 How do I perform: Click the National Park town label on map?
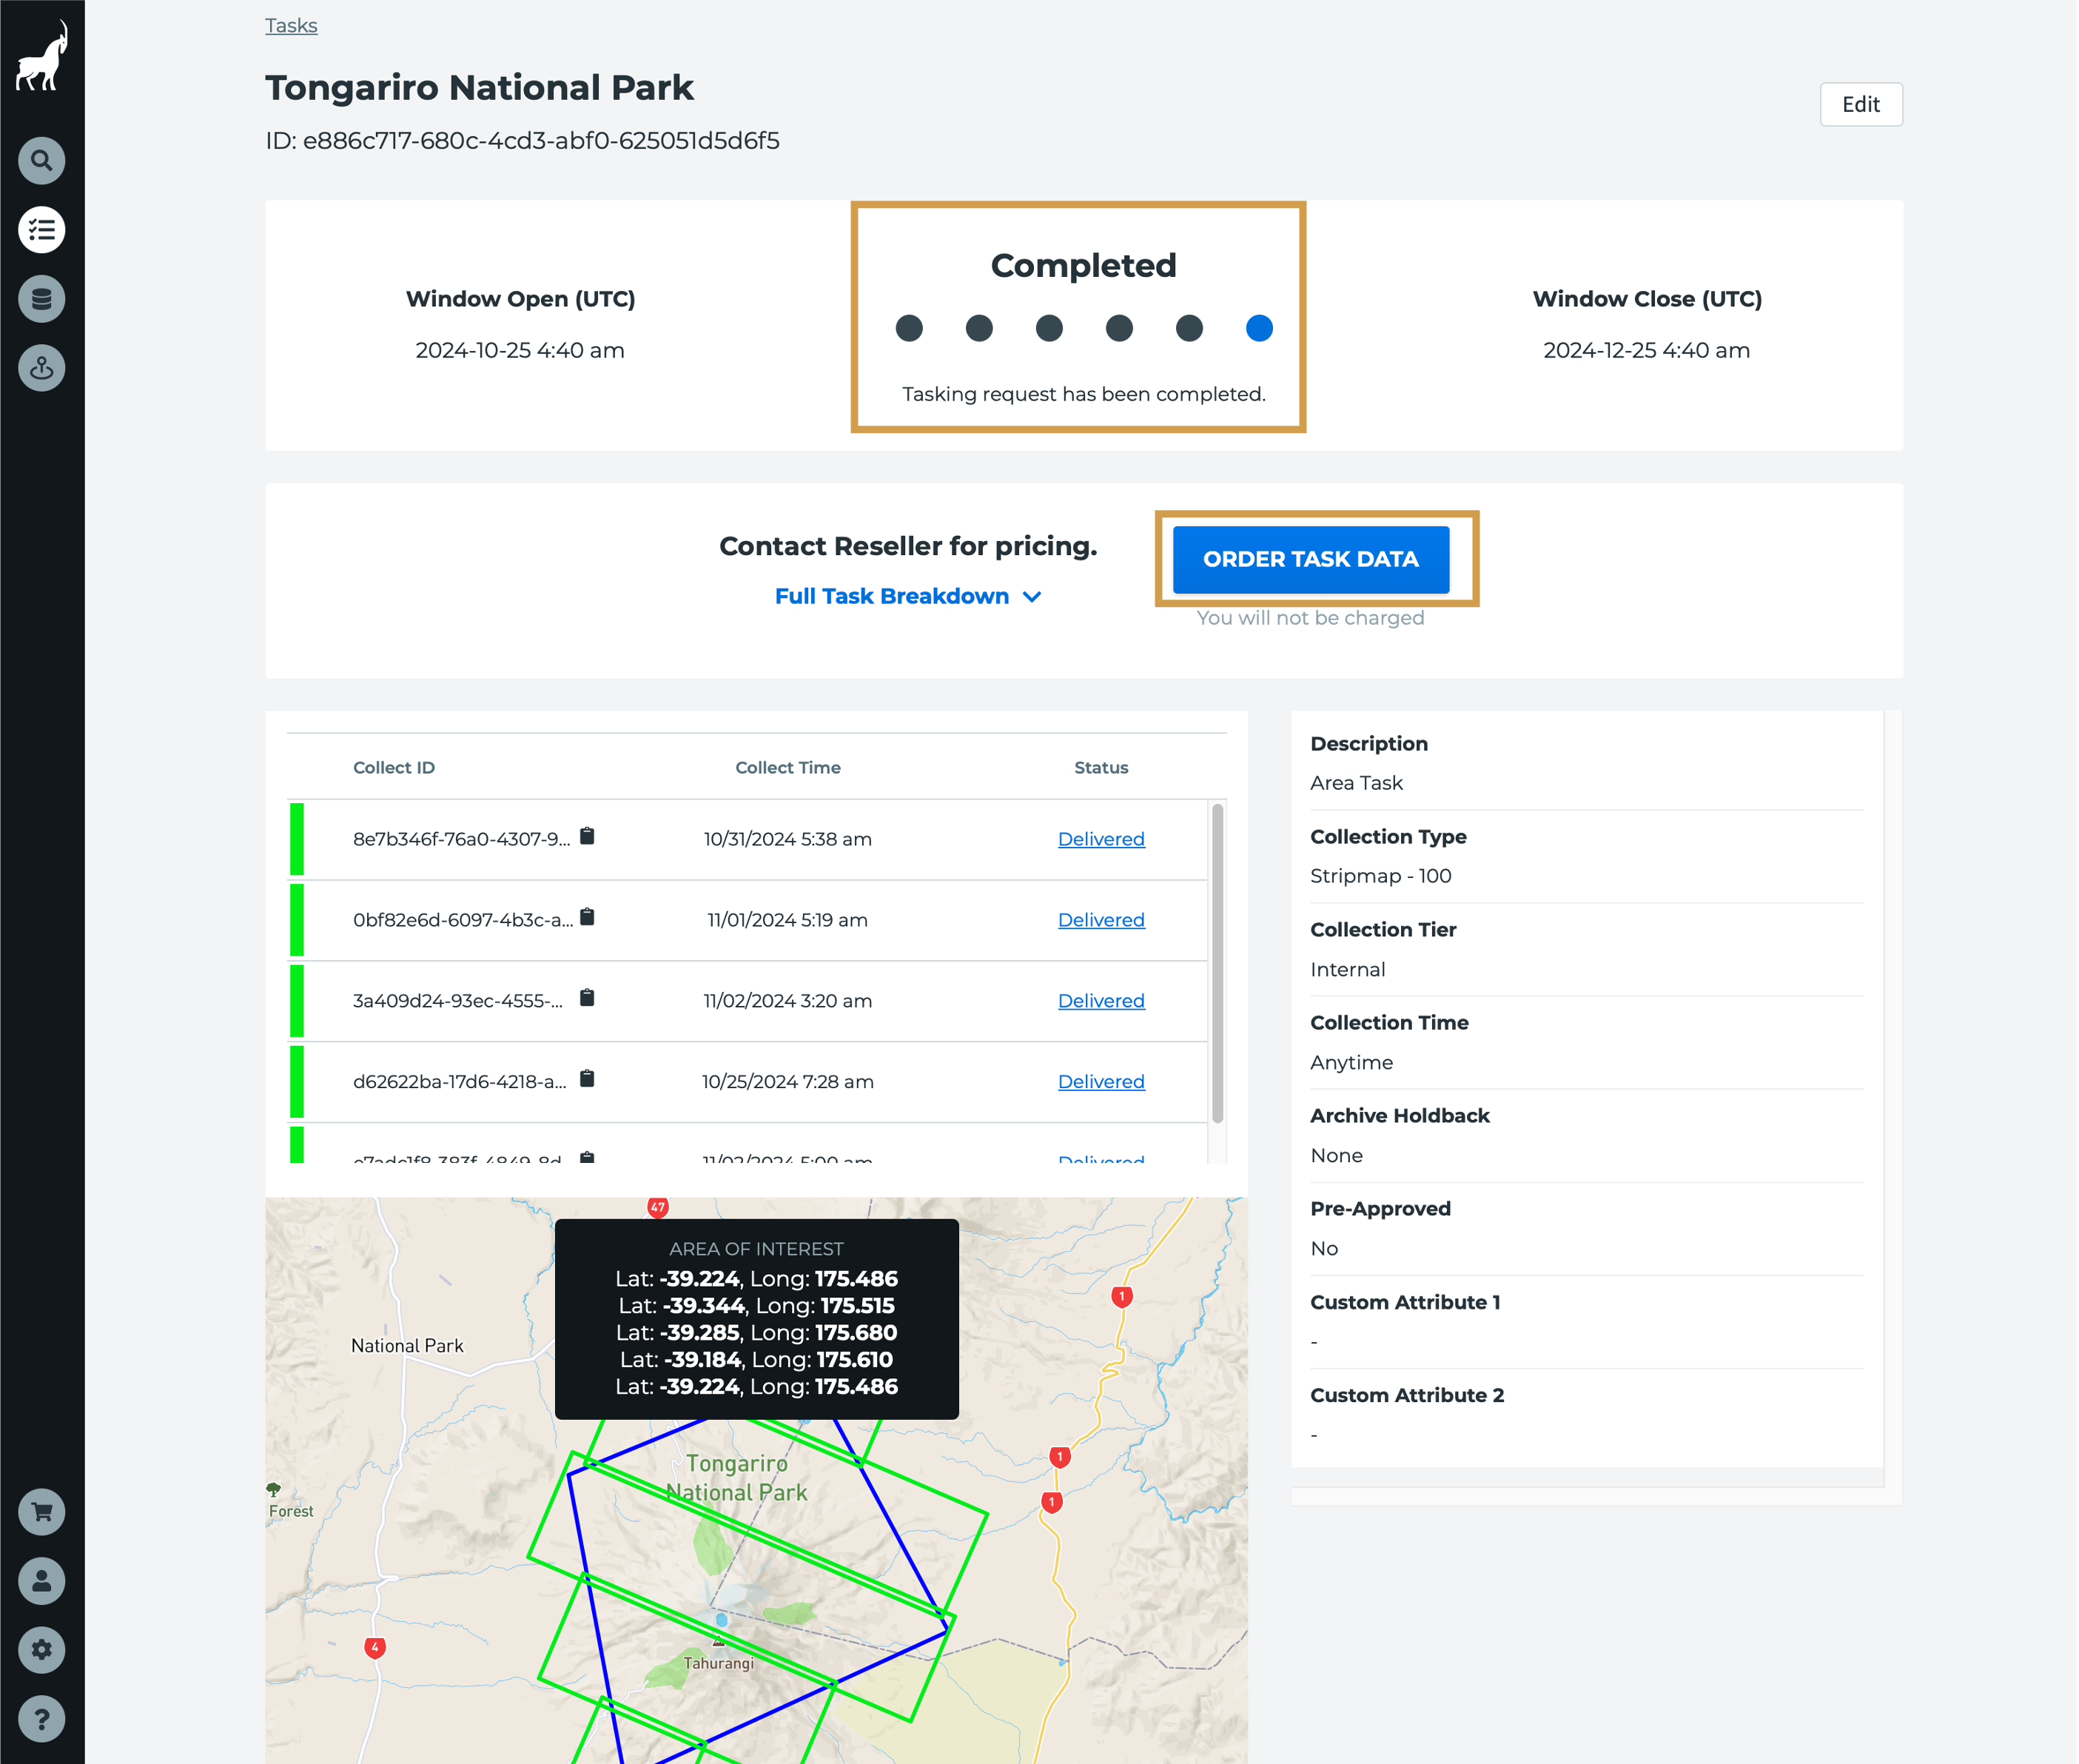pyautogui.click(x=407, y=1346)
